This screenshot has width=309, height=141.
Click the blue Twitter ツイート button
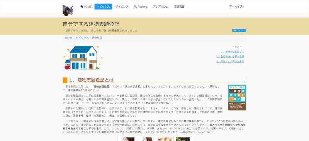pyautogui.click(x=239, y=30)
